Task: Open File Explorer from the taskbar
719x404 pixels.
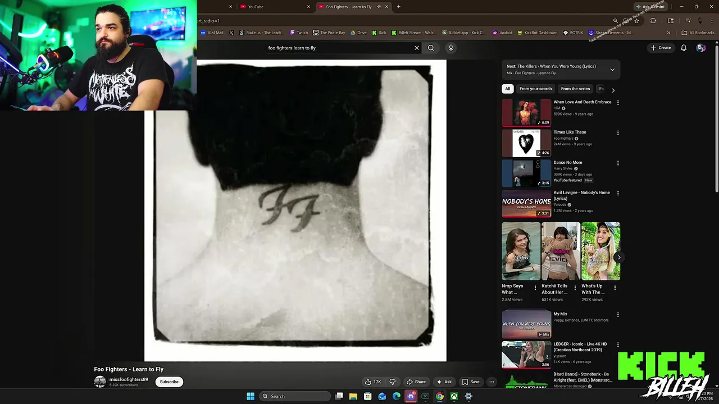Action: pos(353,396)
